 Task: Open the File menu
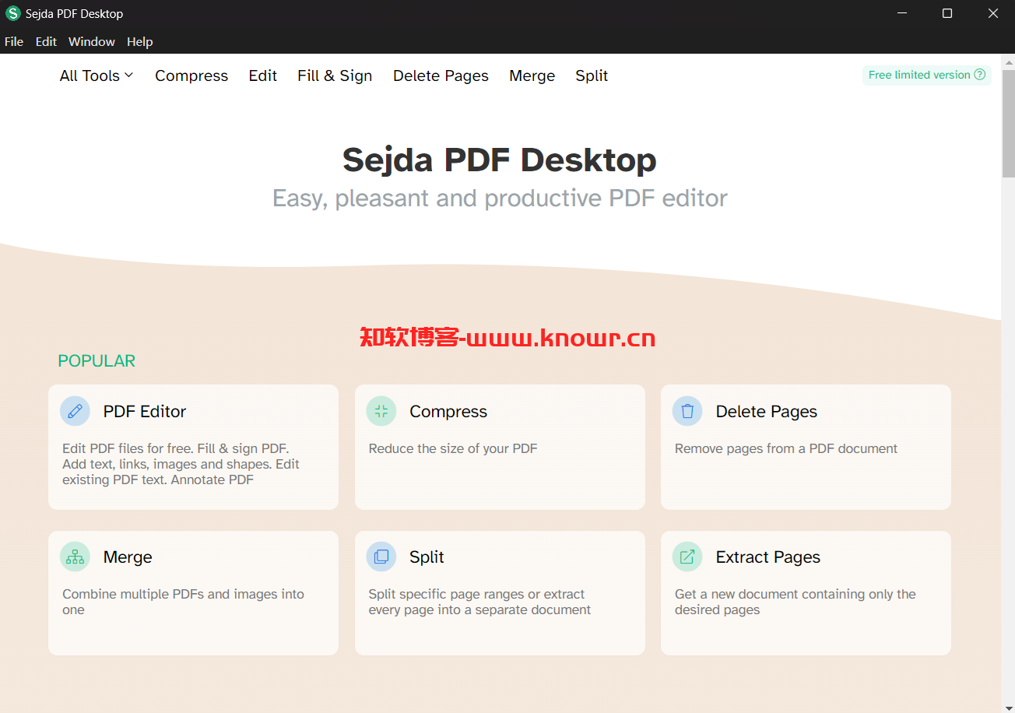[x=14, y=42]
